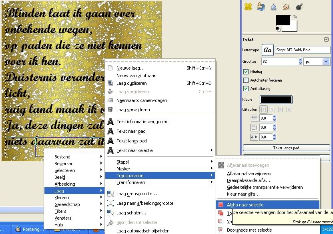The height and width of the screenshot is (234, 333).
Task: Open the text Kleur color swatch
Action: click(276, 100)
